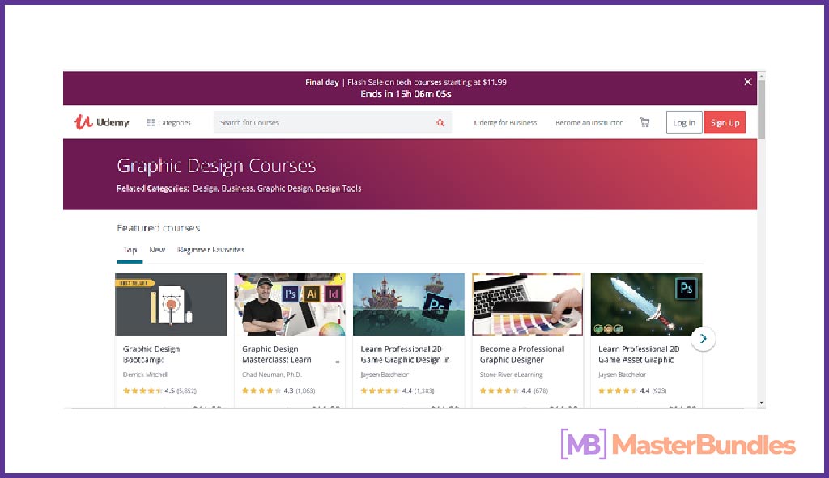Click the scrollbar down arrow
This screenshot has width=829, height=478.
(761, 403)
